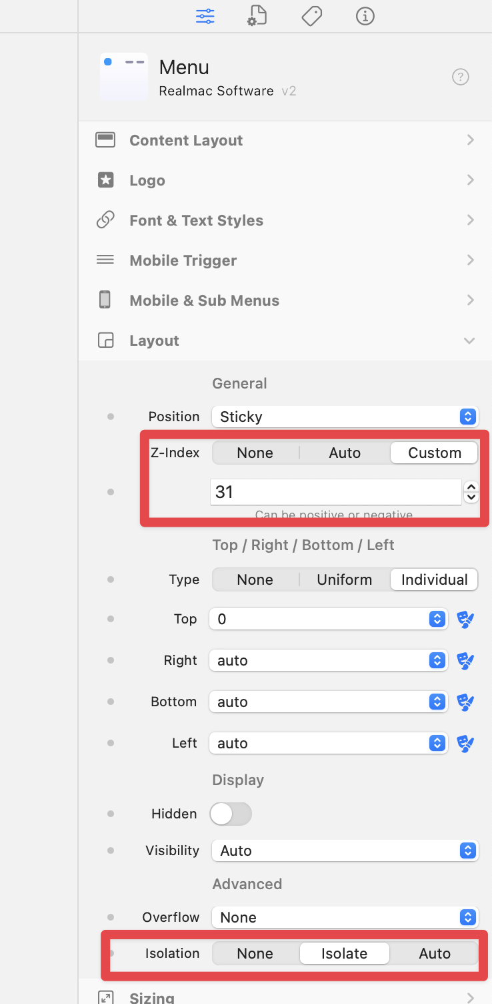Click the theme icon beside Top field
The height and width of the screenshot is (1004, 492).
[465, 619]
